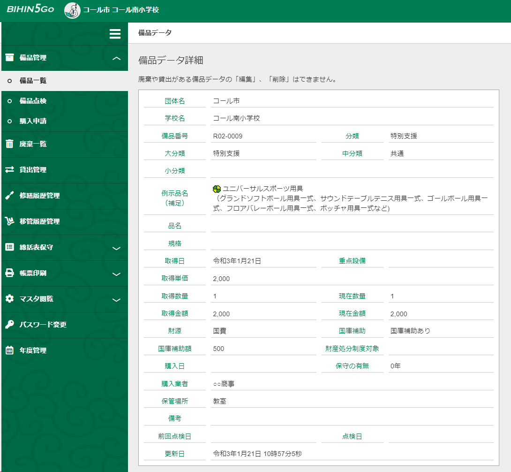Click the green clover icon in 例示品名

[217, 189]
